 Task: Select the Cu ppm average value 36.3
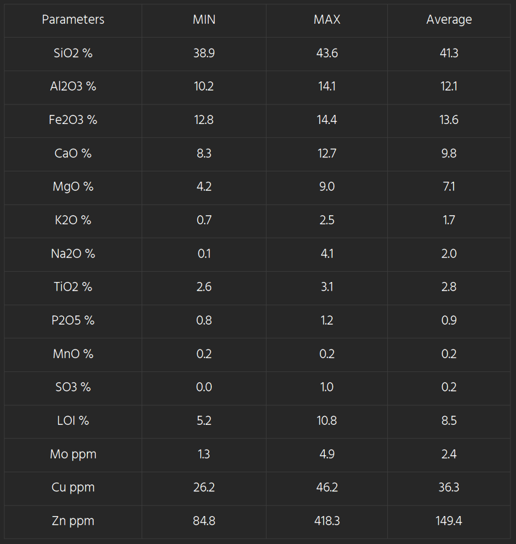(449, 487)
